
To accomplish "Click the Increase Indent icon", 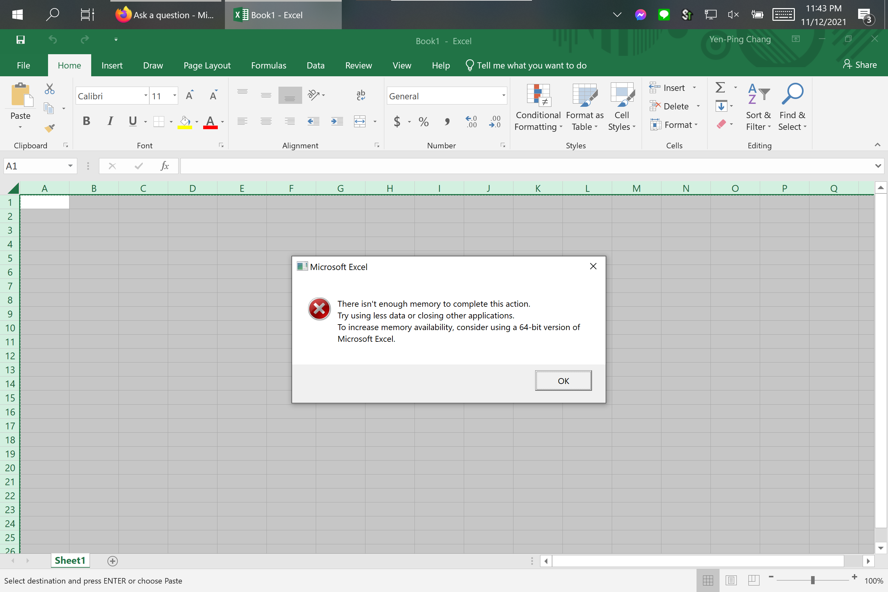I will [x=337, y=121].
